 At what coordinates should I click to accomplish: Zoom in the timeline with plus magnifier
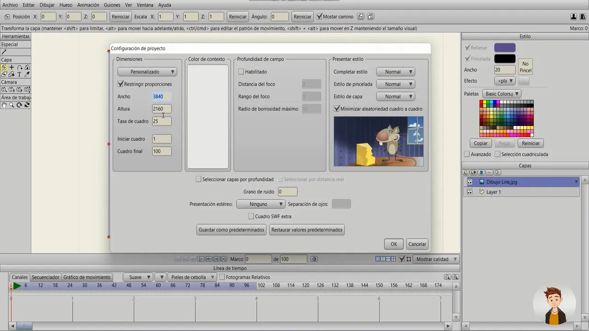[x=456, y=277]
